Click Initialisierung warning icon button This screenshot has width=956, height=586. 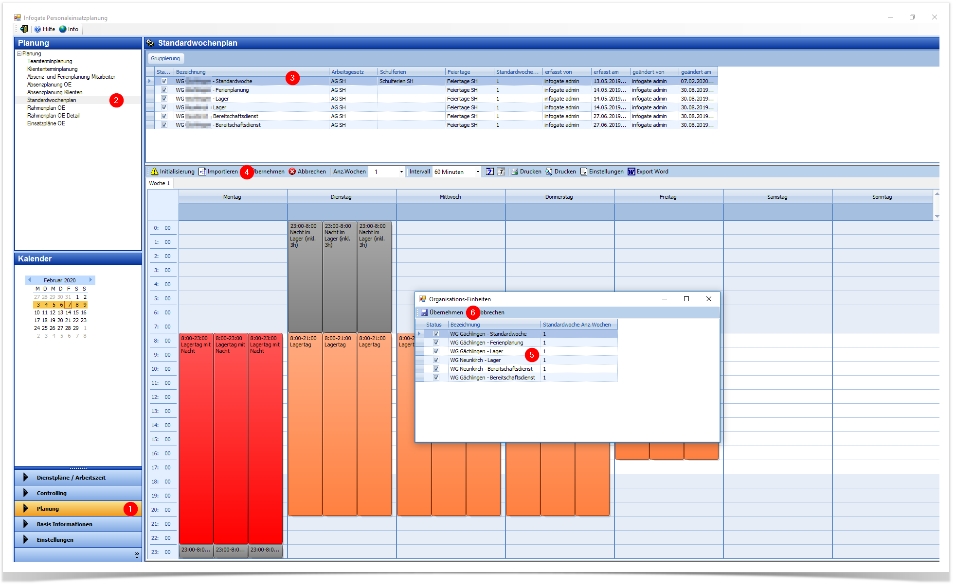point(173,172)
